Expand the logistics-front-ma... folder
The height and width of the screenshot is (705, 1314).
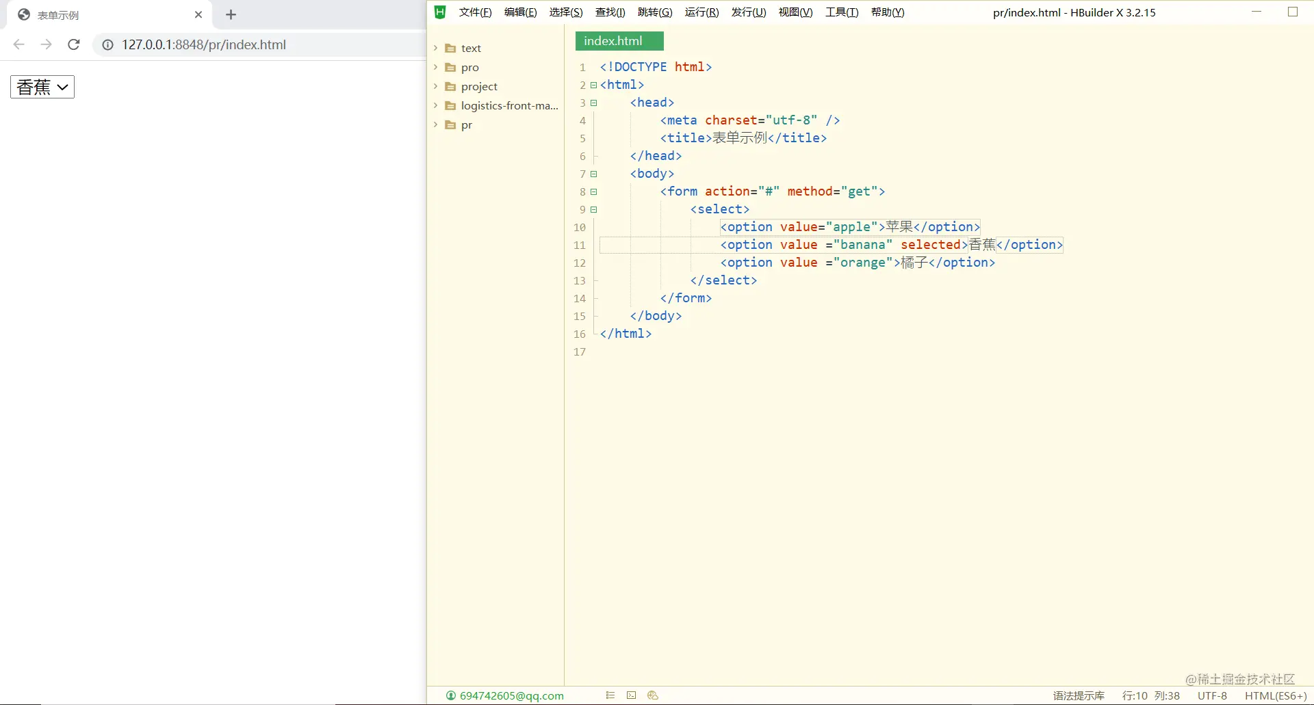[435, 105]
